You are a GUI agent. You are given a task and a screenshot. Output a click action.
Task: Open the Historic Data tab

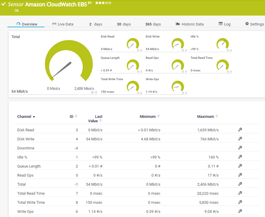point(189,24)
